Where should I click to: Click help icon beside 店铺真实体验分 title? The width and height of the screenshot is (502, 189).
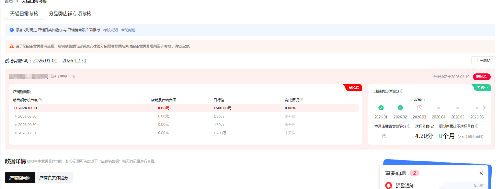(x=402, y=91)
